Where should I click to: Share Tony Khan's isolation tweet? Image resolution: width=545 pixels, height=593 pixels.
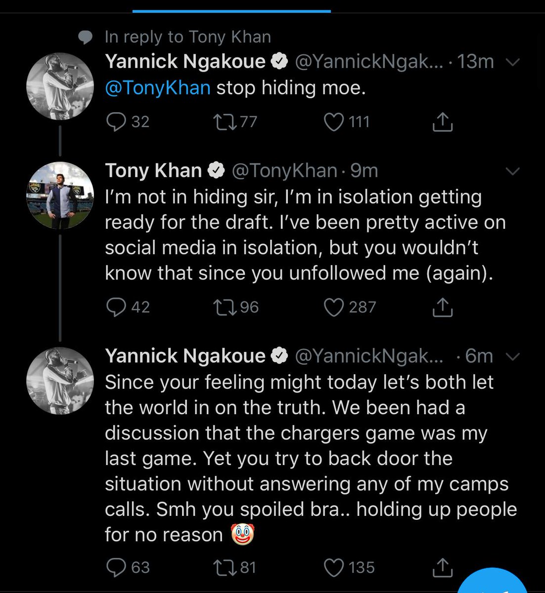pos(442,307)
